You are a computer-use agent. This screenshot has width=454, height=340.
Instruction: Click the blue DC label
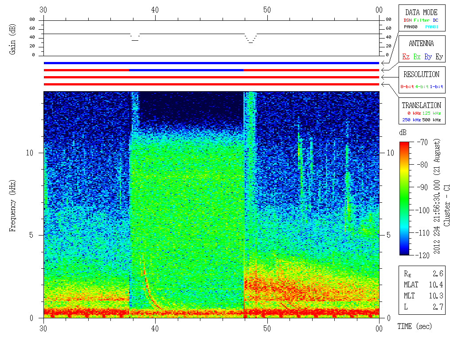pyautogui.click(x=435, y=20)
